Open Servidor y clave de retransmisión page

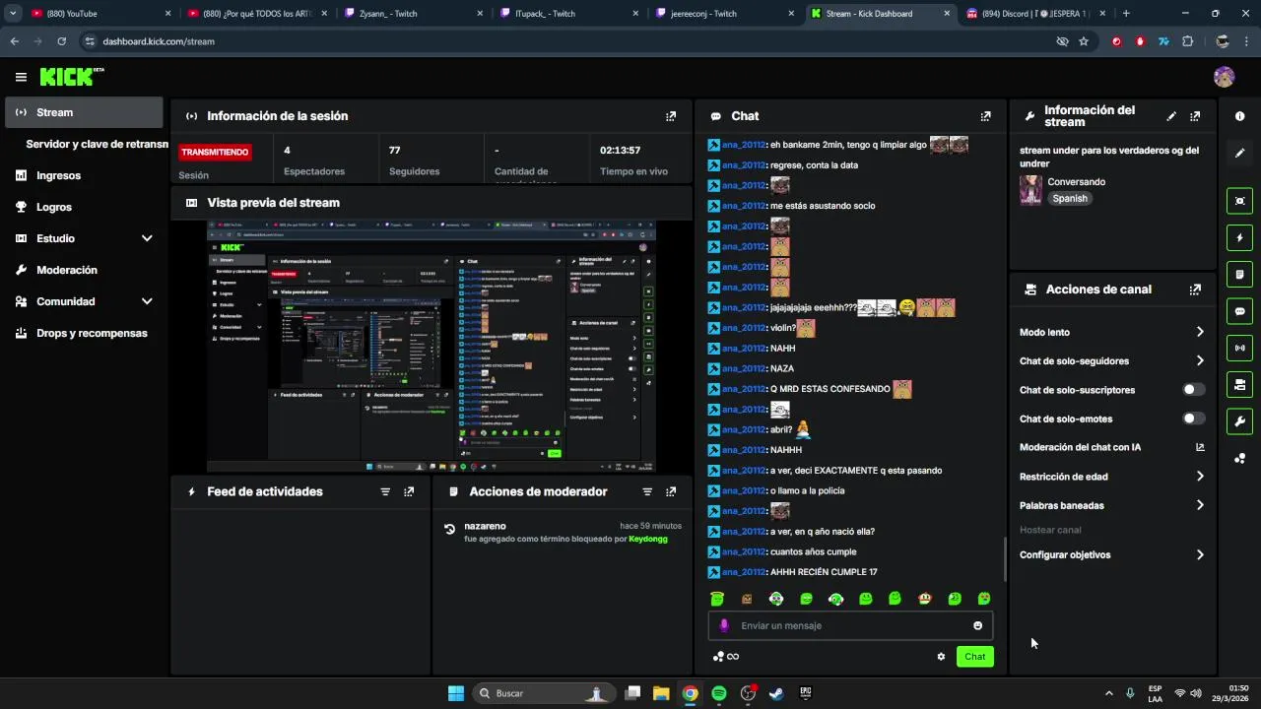(97, 144)
